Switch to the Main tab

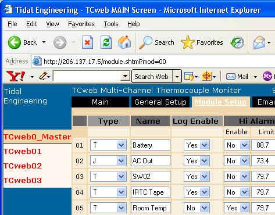100,102
